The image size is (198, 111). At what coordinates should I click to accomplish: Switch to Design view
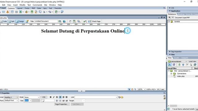click(20, 21)
